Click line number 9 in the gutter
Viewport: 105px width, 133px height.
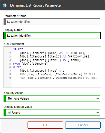(x=10, y=78)
